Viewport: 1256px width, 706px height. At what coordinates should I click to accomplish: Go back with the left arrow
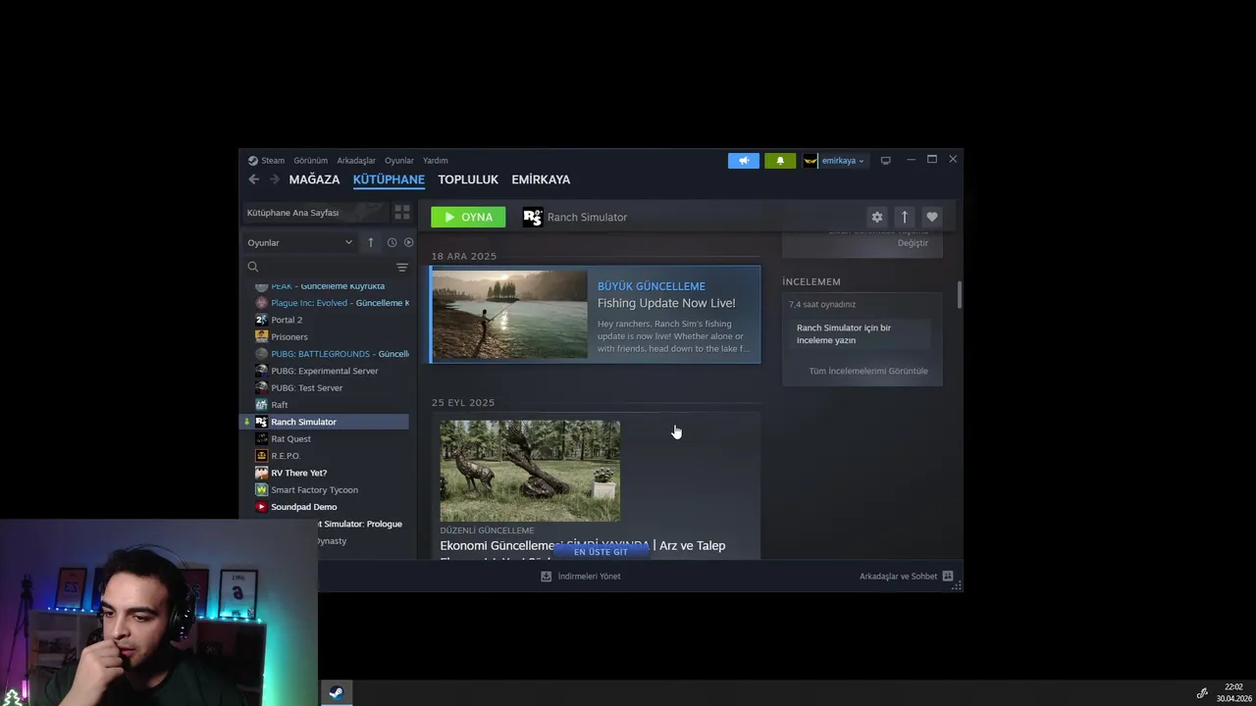[x=254, y=179]
